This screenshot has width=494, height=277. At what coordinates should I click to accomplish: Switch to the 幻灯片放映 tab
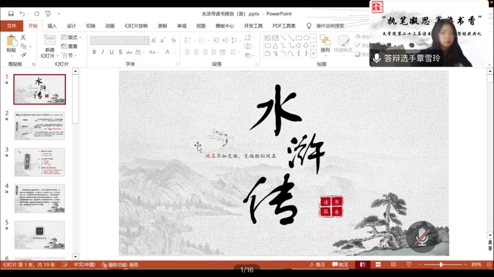point(136,26)
